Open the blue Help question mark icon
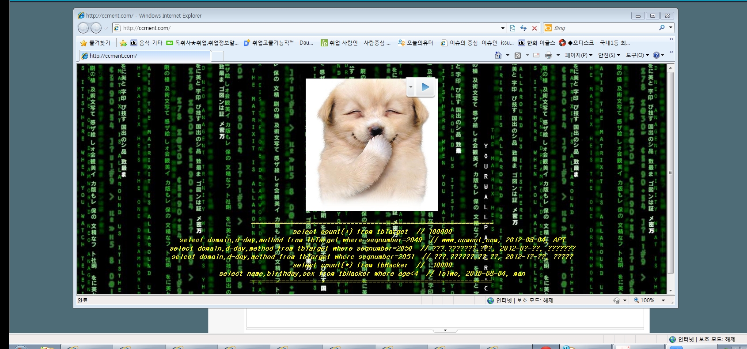Viewport: 747px width, 349px height. coord(656,55)
